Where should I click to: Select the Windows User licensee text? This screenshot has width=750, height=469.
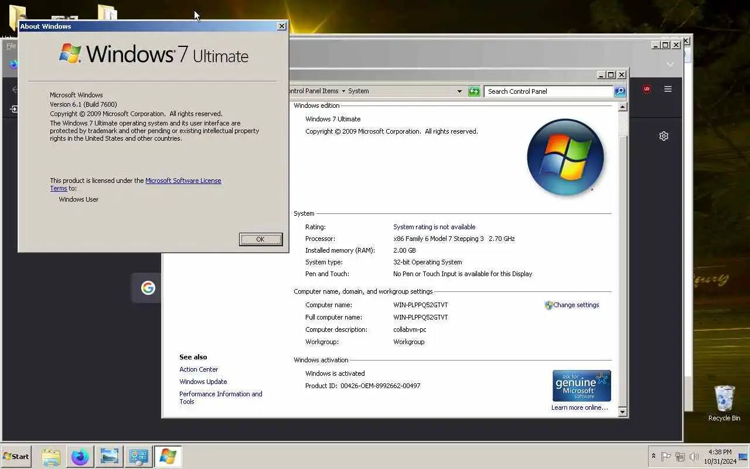[79, 199]
